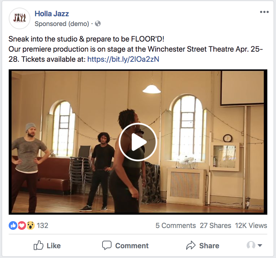Click the 12K Views count
The height and width of the screenshot is (258, 276).
point(251,225)
